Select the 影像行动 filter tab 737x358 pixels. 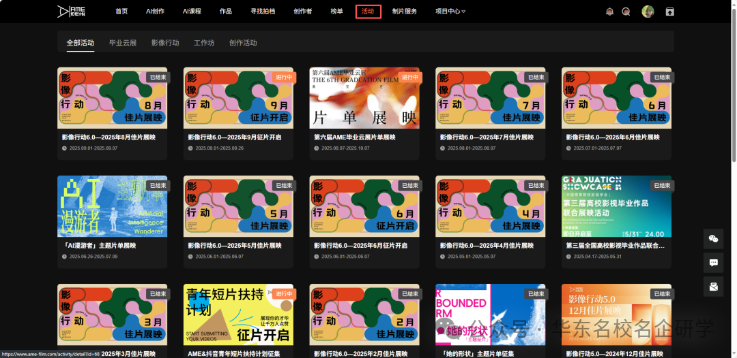pyautogui.click(x=165, y=43)
